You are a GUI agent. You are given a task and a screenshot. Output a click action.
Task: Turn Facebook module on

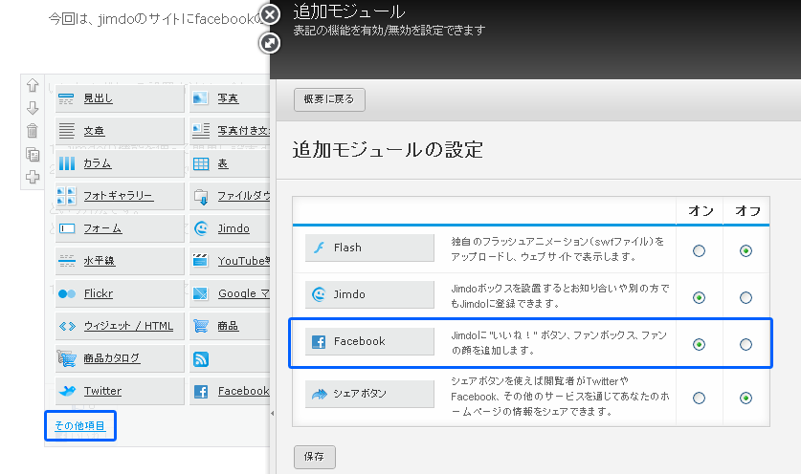tap(699, 344)
